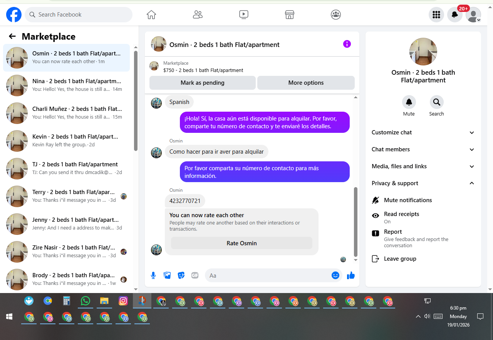
Task: Open the TJ conversation
Action: click(66, 169)
